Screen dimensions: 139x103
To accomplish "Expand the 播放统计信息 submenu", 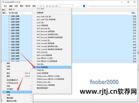I will [17, 101].
